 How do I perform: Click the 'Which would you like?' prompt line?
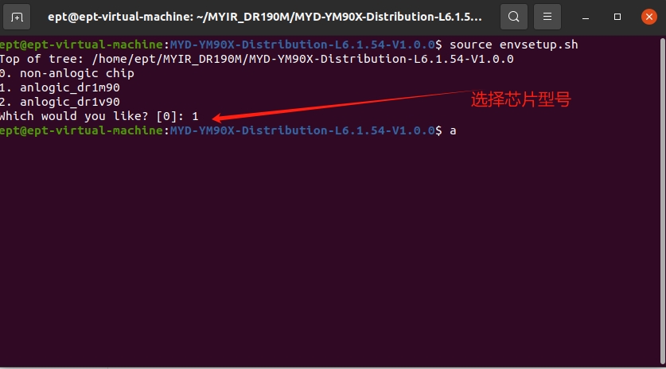click(99, 116)
